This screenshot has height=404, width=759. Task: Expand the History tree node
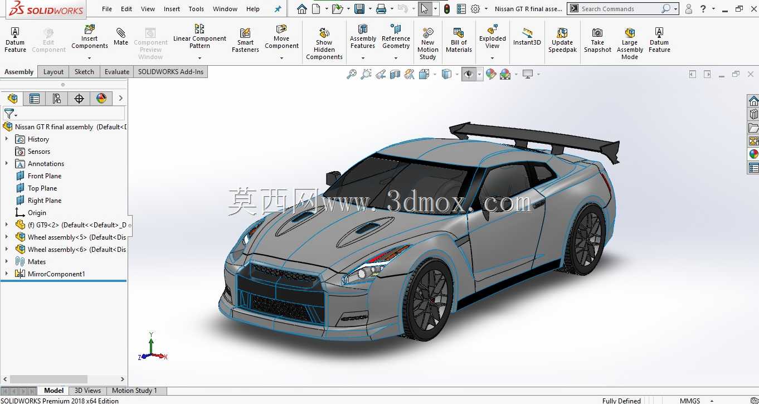pos(7,139)
